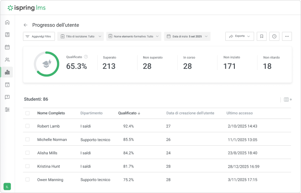Check the select-all checkbox in table header
The image size is (301, 193).
tap(28, 113)
